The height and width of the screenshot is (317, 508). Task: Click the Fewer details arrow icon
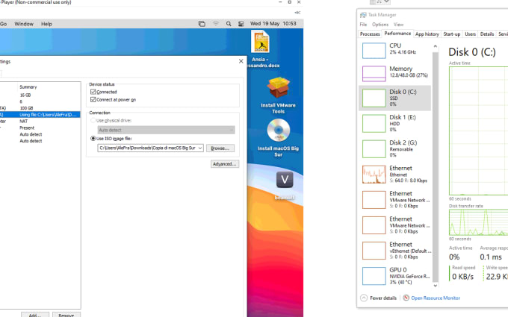tap(364, 298)
